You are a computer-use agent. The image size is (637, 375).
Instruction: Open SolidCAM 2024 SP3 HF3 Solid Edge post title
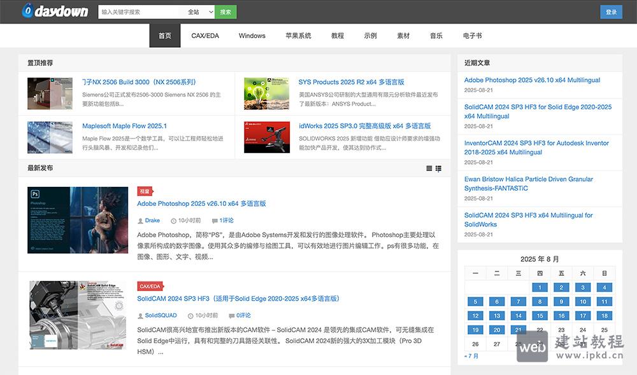click(238, 298)
